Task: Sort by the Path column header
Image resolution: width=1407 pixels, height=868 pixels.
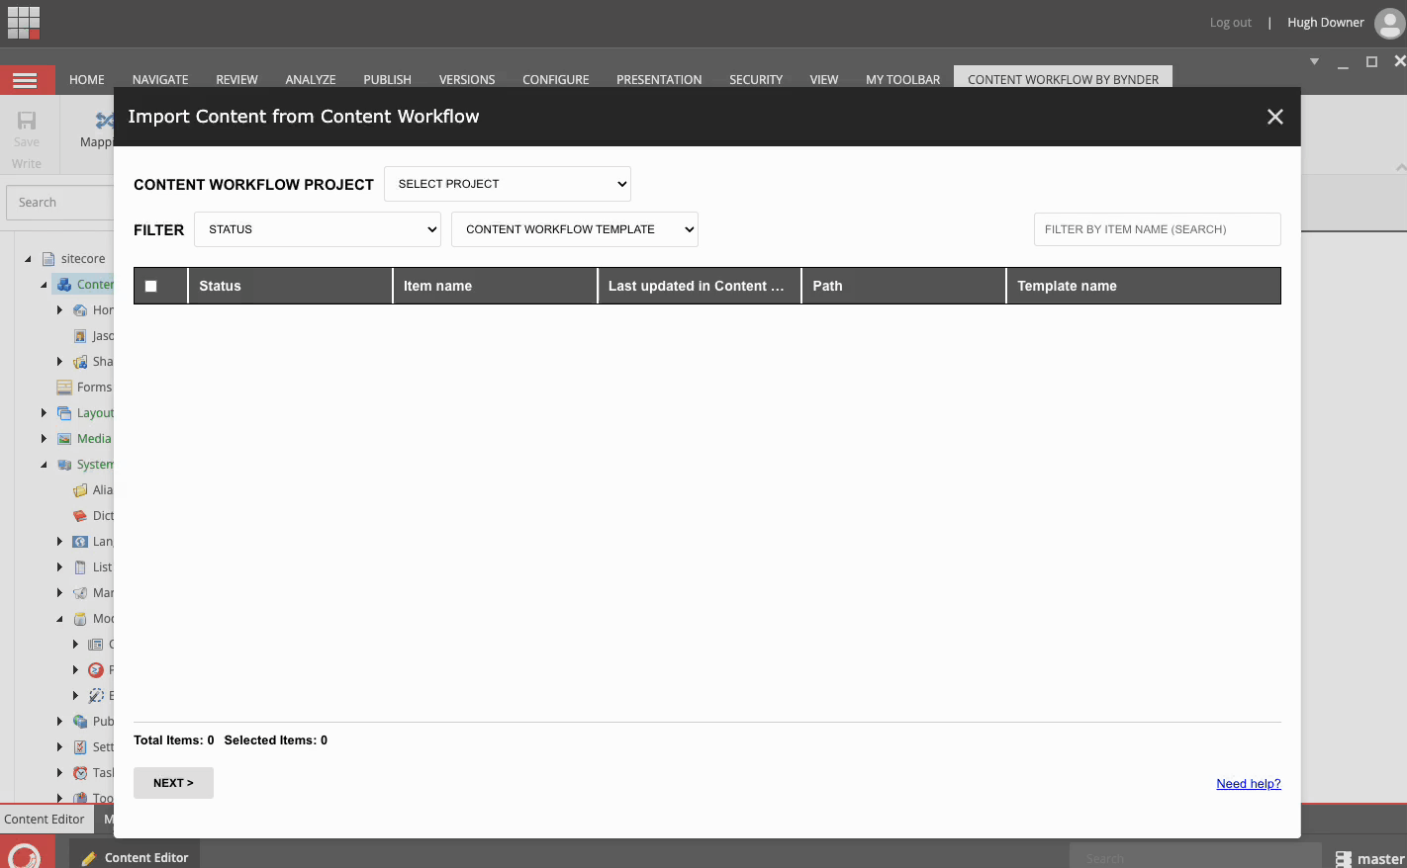Action: [x=903, y=286]
